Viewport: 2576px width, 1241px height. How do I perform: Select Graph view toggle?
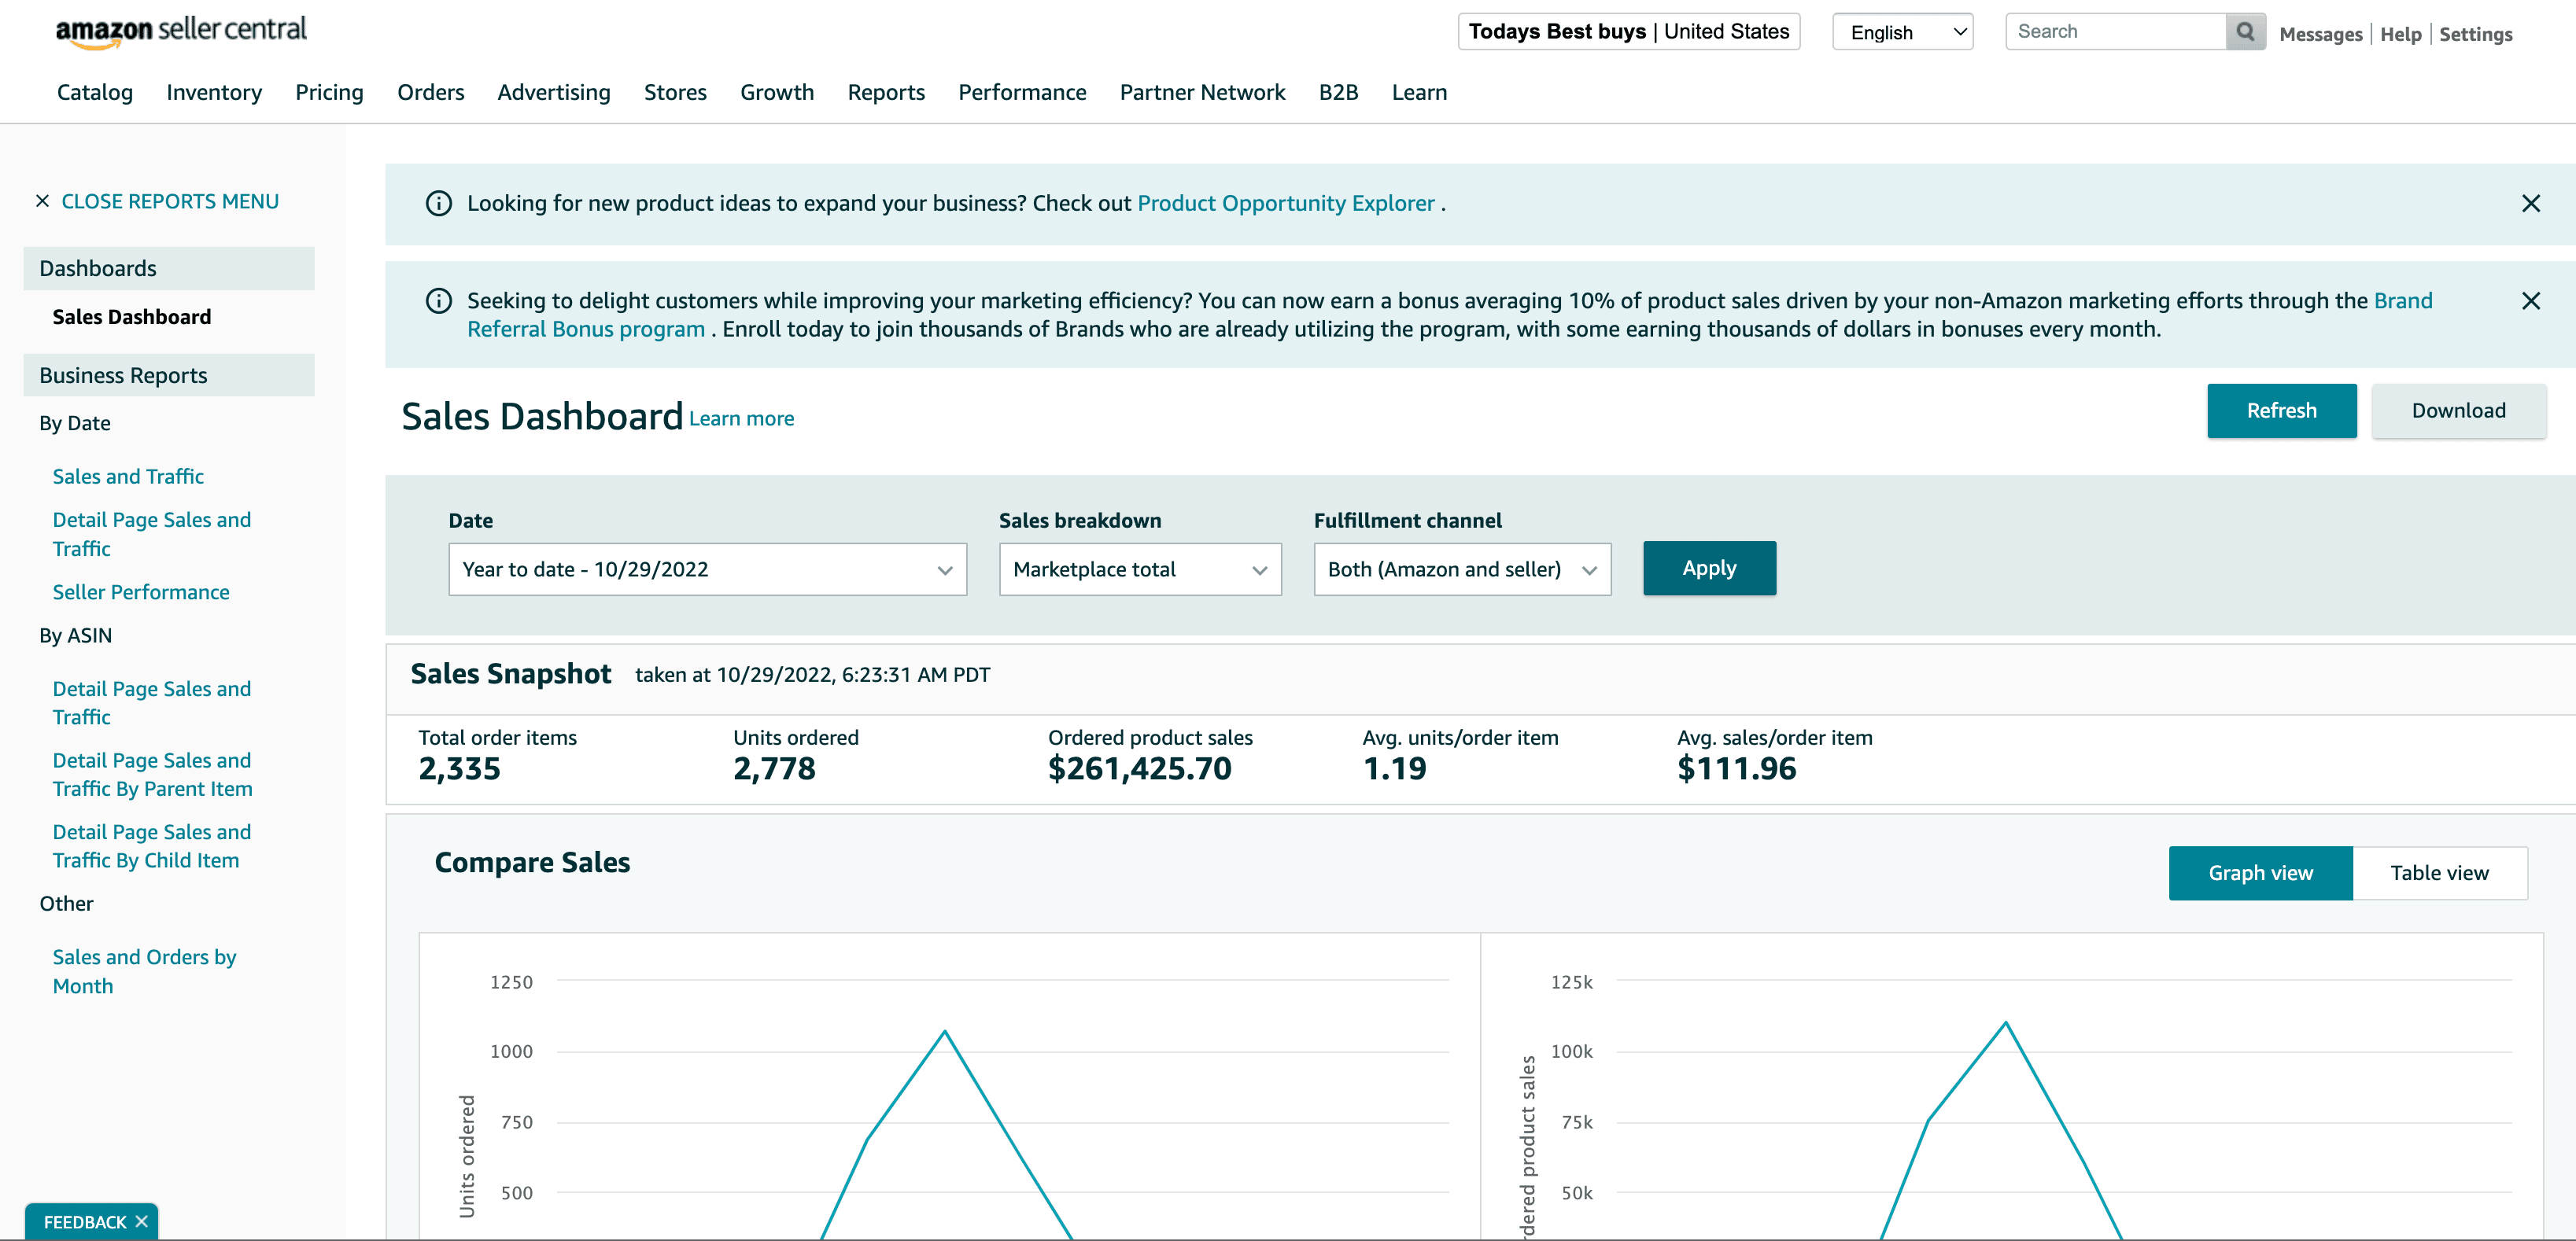coord(2260,872)
